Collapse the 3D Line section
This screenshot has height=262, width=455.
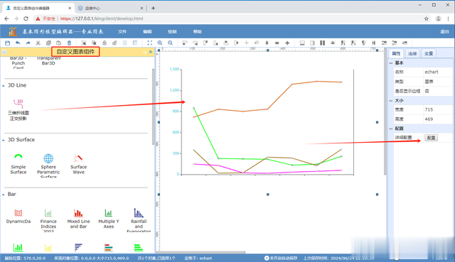[3, 85]
